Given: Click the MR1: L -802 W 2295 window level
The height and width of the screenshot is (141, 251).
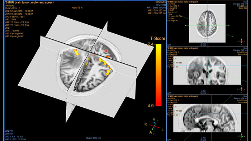Looking at the screenshot, I should point(15,140).
